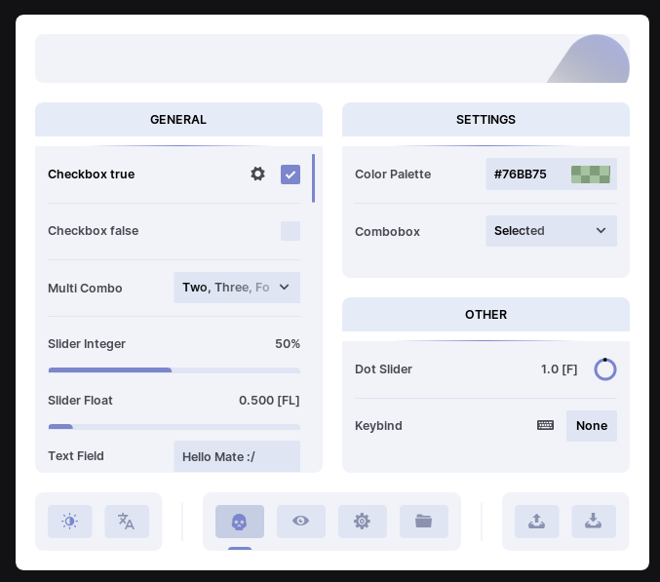Click the GENERAL section header
Screen dimensions: 660x582
pyautogui.click(x=178, y=120)
